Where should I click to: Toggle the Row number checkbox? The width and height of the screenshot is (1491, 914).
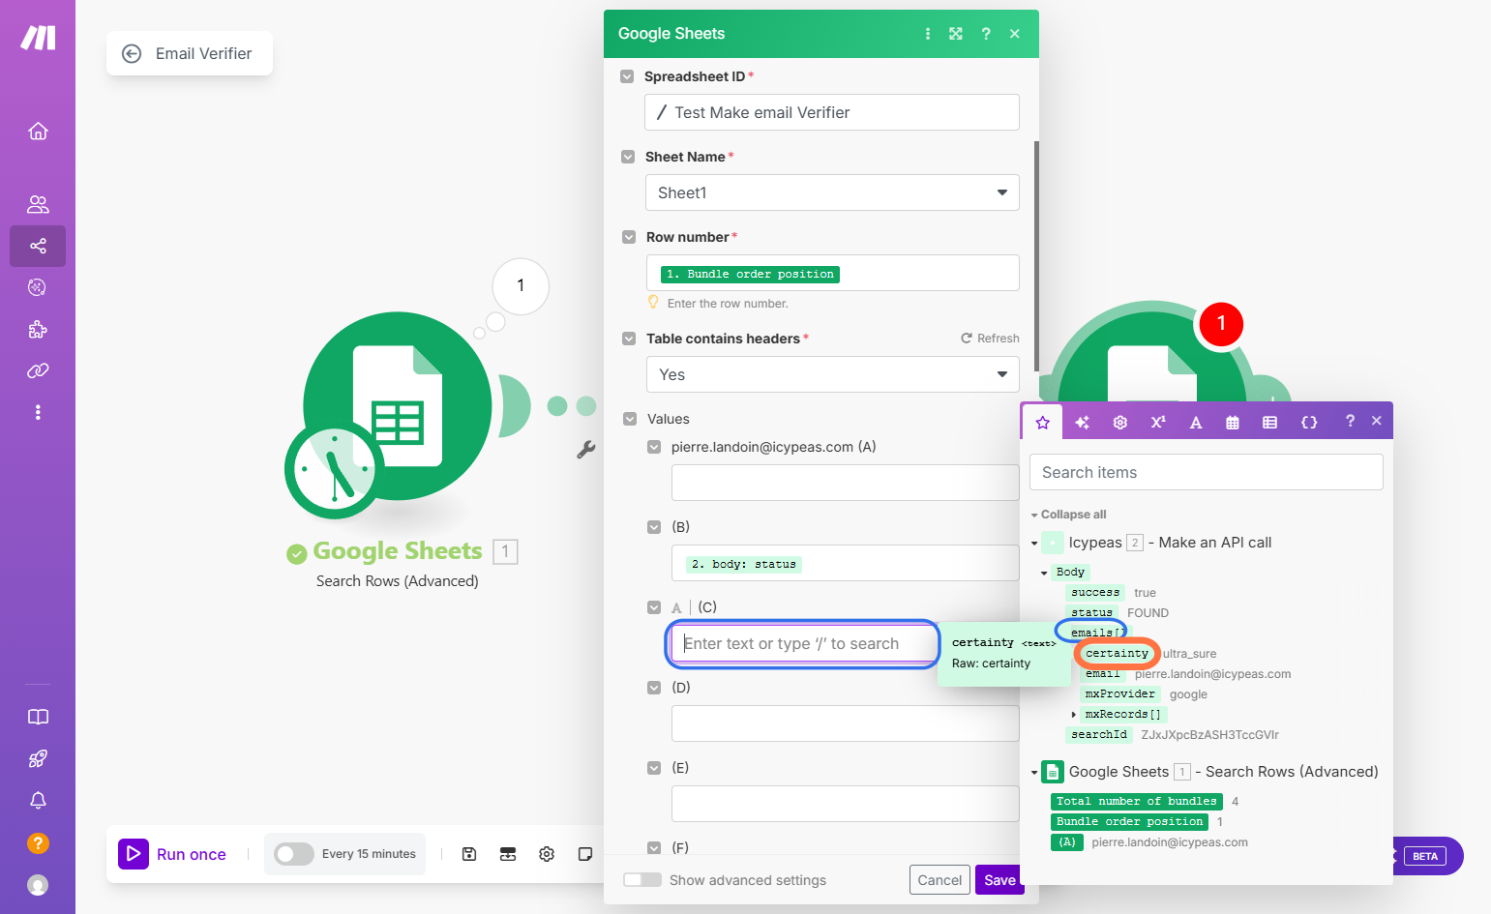629,237
